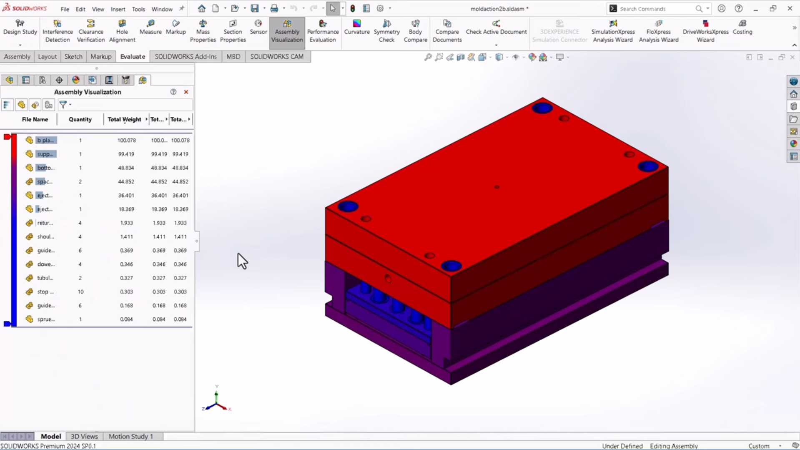Image resolution: width=800 pixels, height=450 pixels.
Task: Expand the Design Study dropdown arrow
Action: pyautogui.click(x=20, y=45)
